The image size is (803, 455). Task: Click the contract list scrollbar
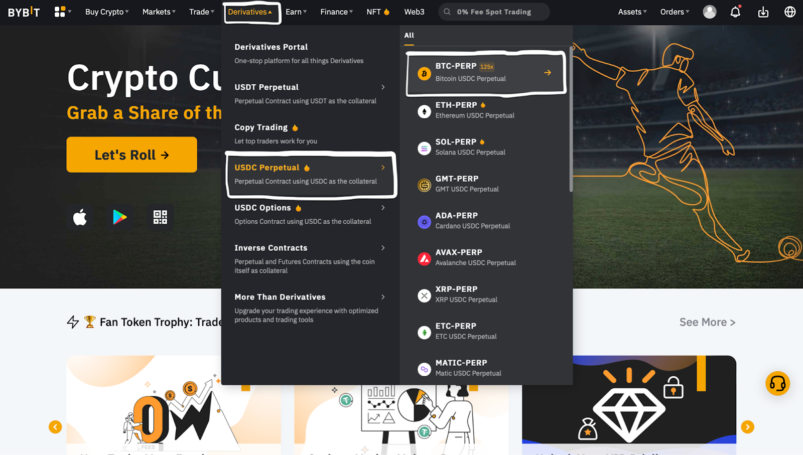(x=571, y=119)
